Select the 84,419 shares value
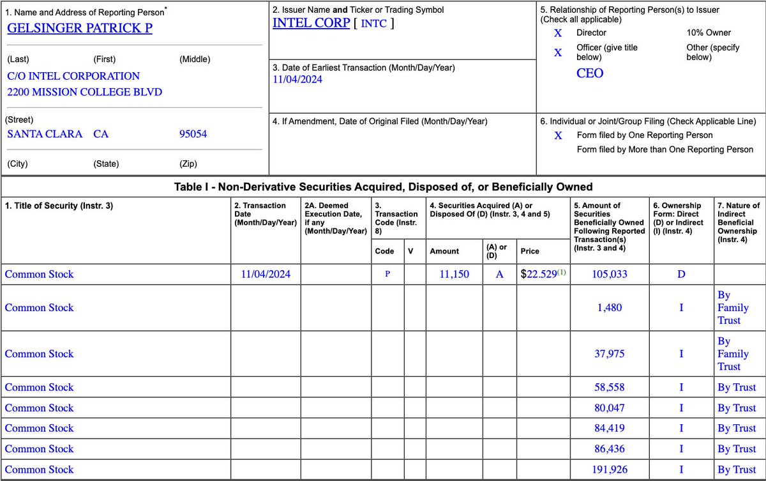766x481 pixels. 610,428
